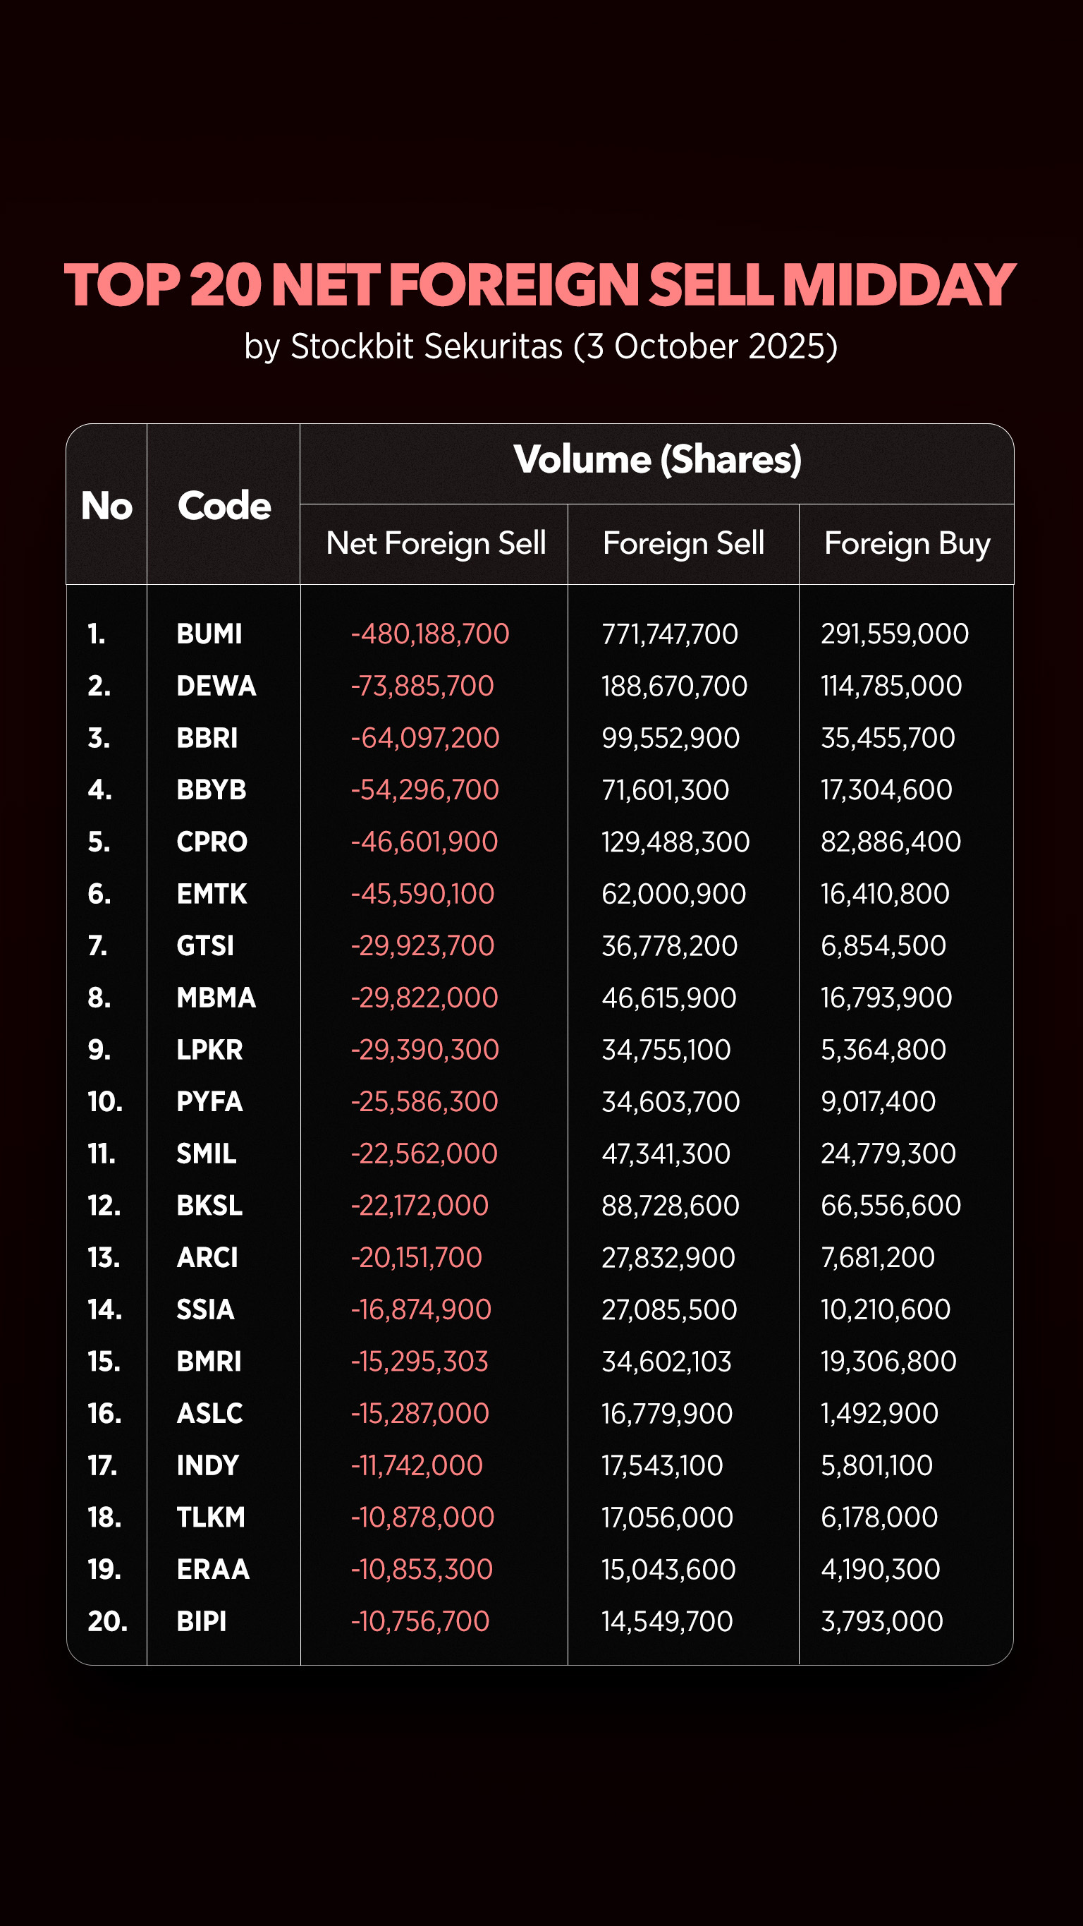
Task: Click the BIPI stock code
Action: click(201, 1621)
